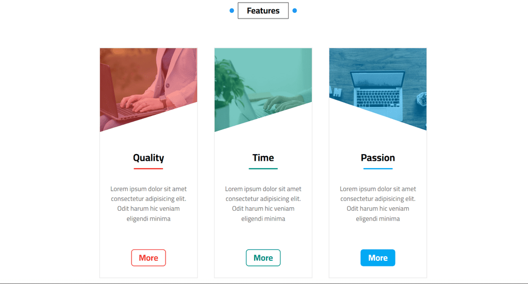This screenshot has height=284, width=528.
Task: Click the Lorem ipsum paragraph in Quality card
Action: 148,204
